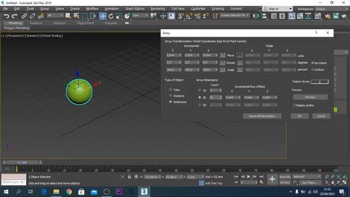Activate the Select and Scale tool
Viewport: 350px width, 197px height.
119,16
